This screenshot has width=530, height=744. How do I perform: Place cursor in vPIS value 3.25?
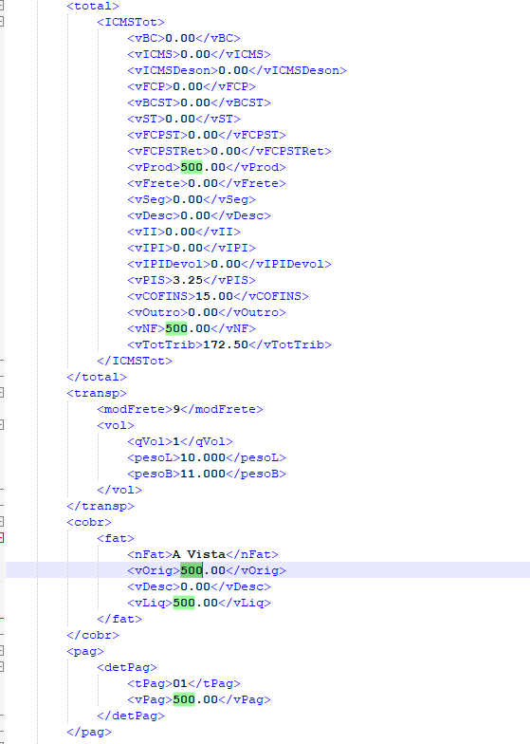click(188, 280)
